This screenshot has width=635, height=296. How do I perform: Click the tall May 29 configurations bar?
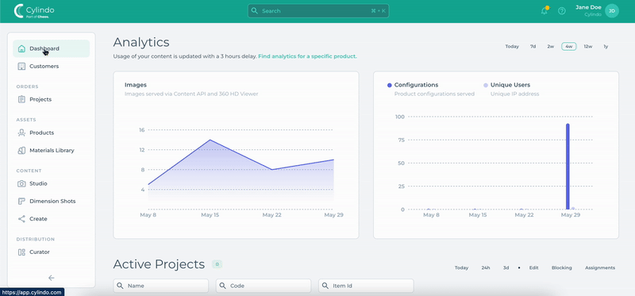coord(568,167)
